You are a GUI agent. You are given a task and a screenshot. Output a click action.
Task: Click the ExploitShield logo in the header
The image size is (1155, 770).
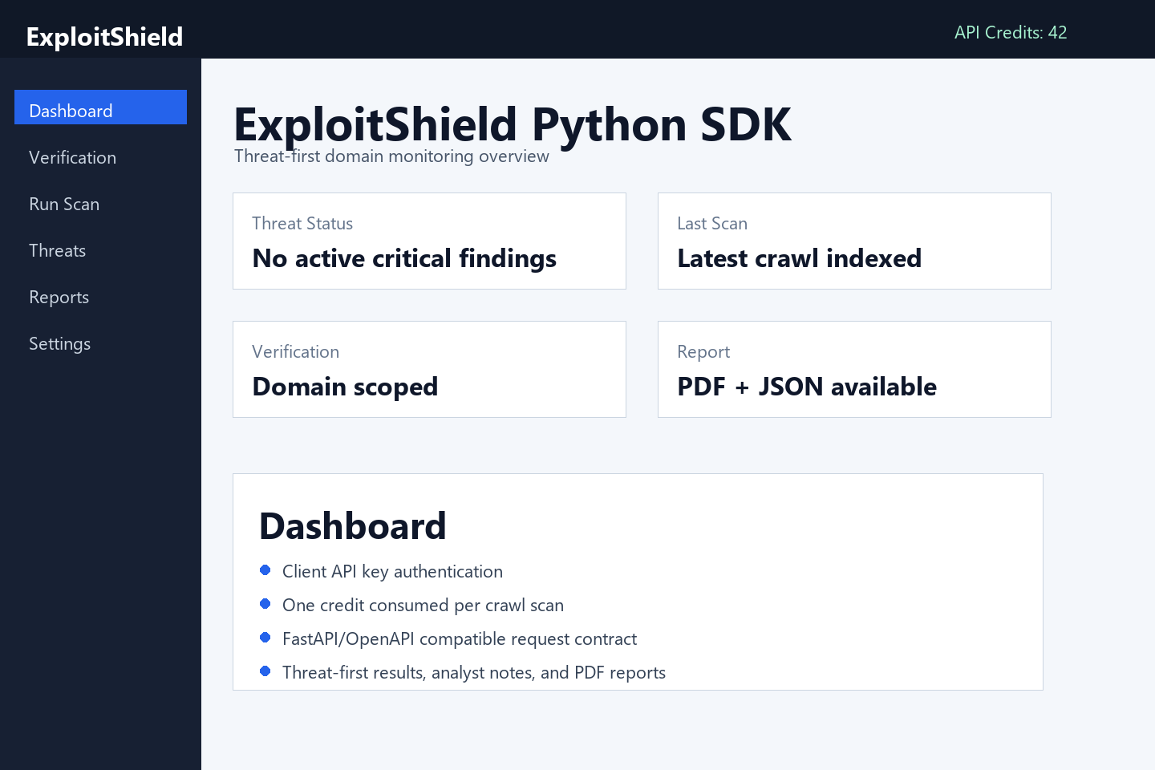tap(104, 37)
